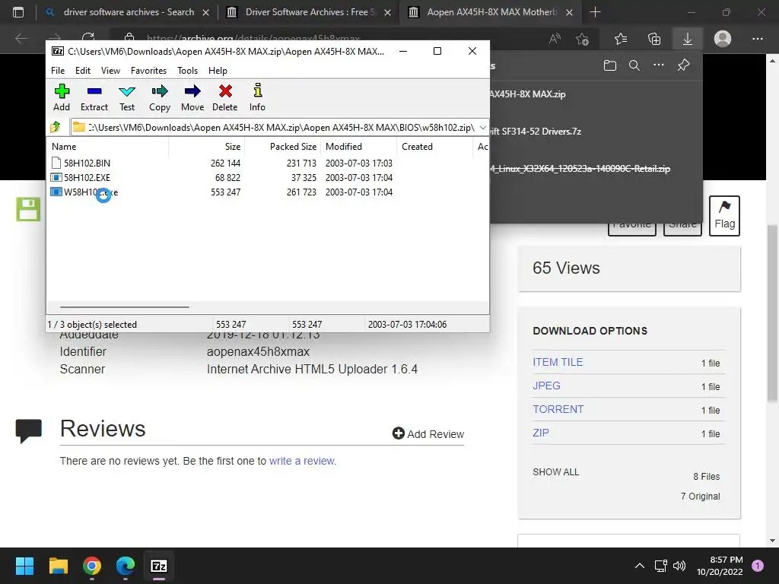The image size is (779, 584).
Task: Open the volume control in system tray
Action: point(679,566)
